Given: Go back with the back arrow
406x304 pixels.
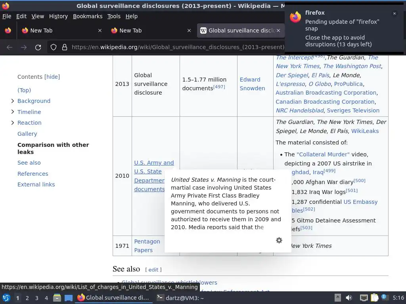Looking at the screenshot, I should tap(10, 47).
